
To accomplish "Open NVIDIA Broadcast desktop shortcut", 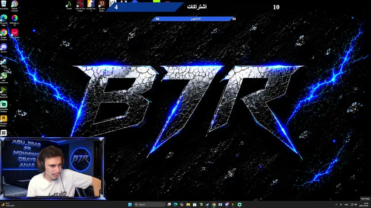I will click(4, 92).
